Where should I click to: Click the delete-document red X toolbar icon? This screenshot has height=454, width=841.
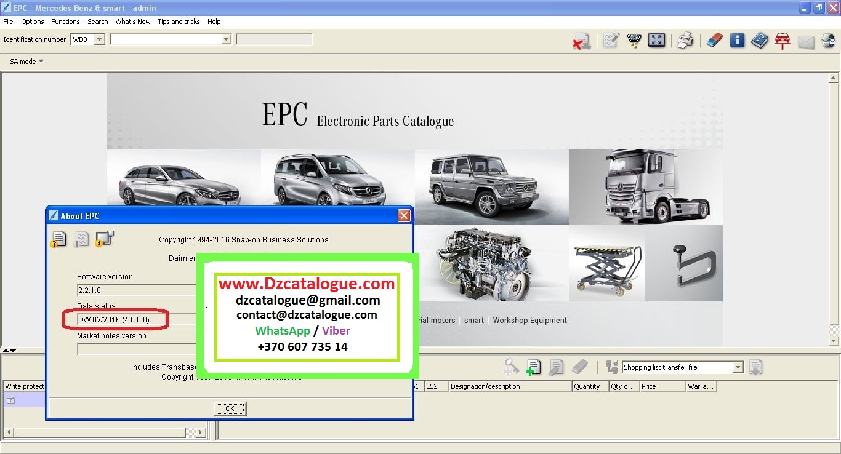pyautogui.click(x=582, y=41)
